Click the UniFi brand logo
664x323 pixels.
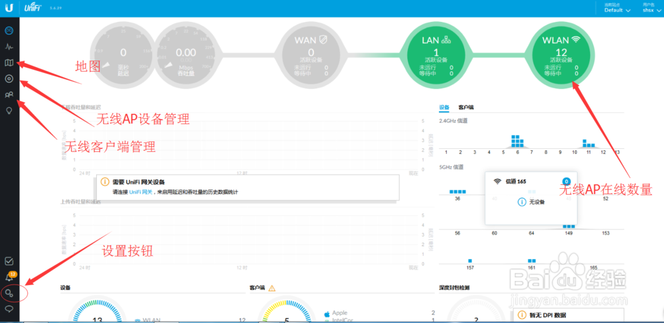click(33, 7)
